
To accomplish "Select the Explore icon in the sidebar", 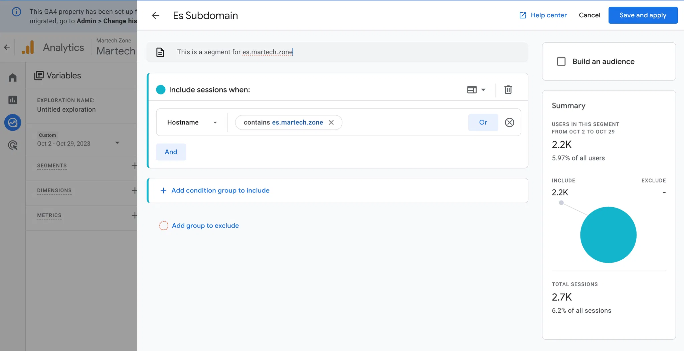I will pos(13,122).
